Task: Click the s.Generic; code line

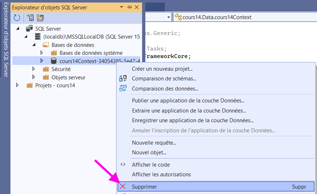Action: click(163, 33)
